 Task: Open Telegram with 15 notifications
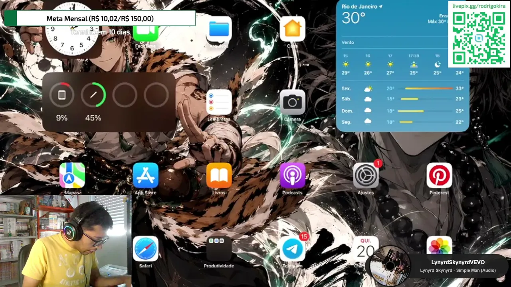coord(292,249)
